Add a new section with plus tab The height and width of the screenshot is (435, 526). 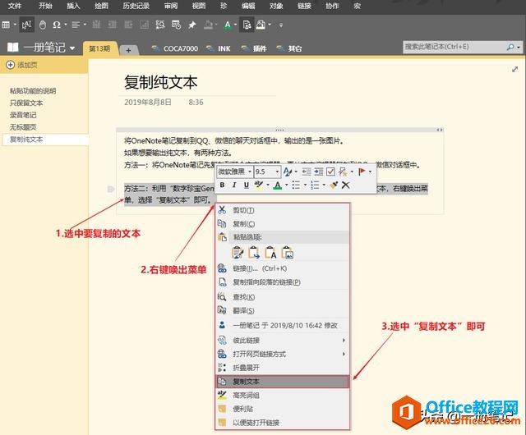point(128,50)
